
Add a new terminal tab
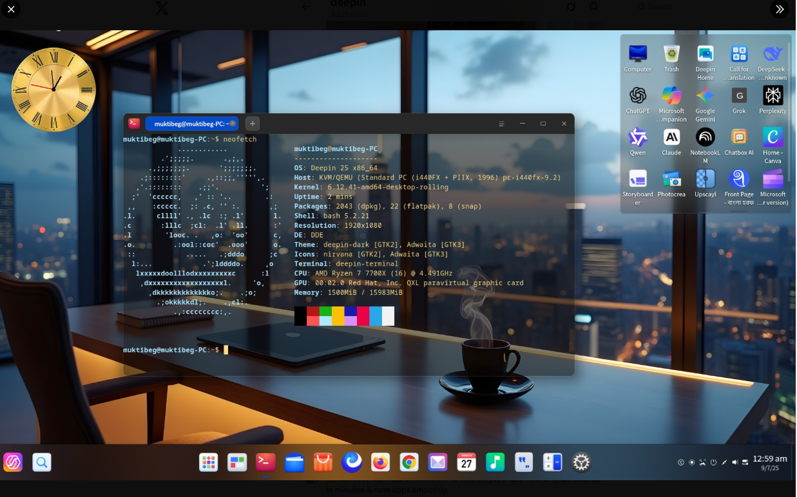click(x=253, y=124)
